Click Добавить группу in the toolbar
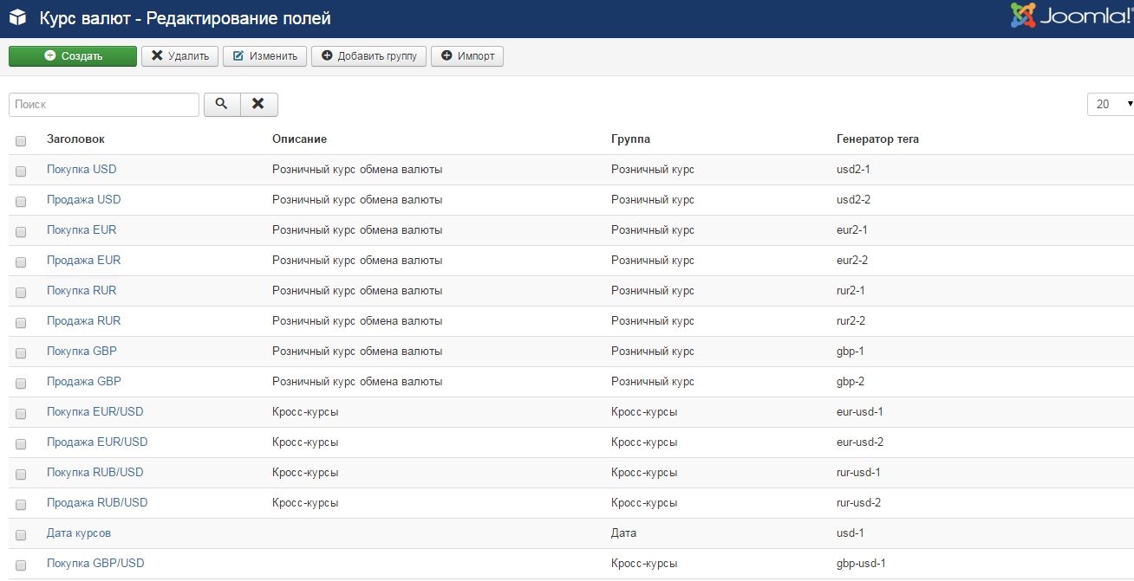The height and width of the screenshot is (581, 1134). click(x=368, y=56)
